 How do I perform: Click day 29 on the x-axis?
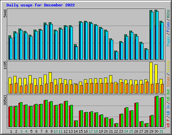[151, 131]
